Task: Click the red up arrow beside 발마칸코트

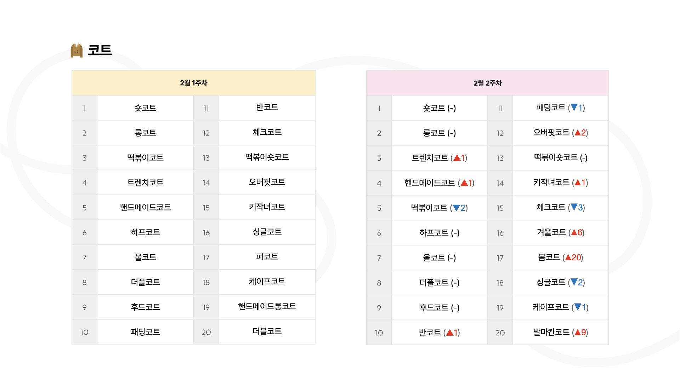Action: coord(578,332)
